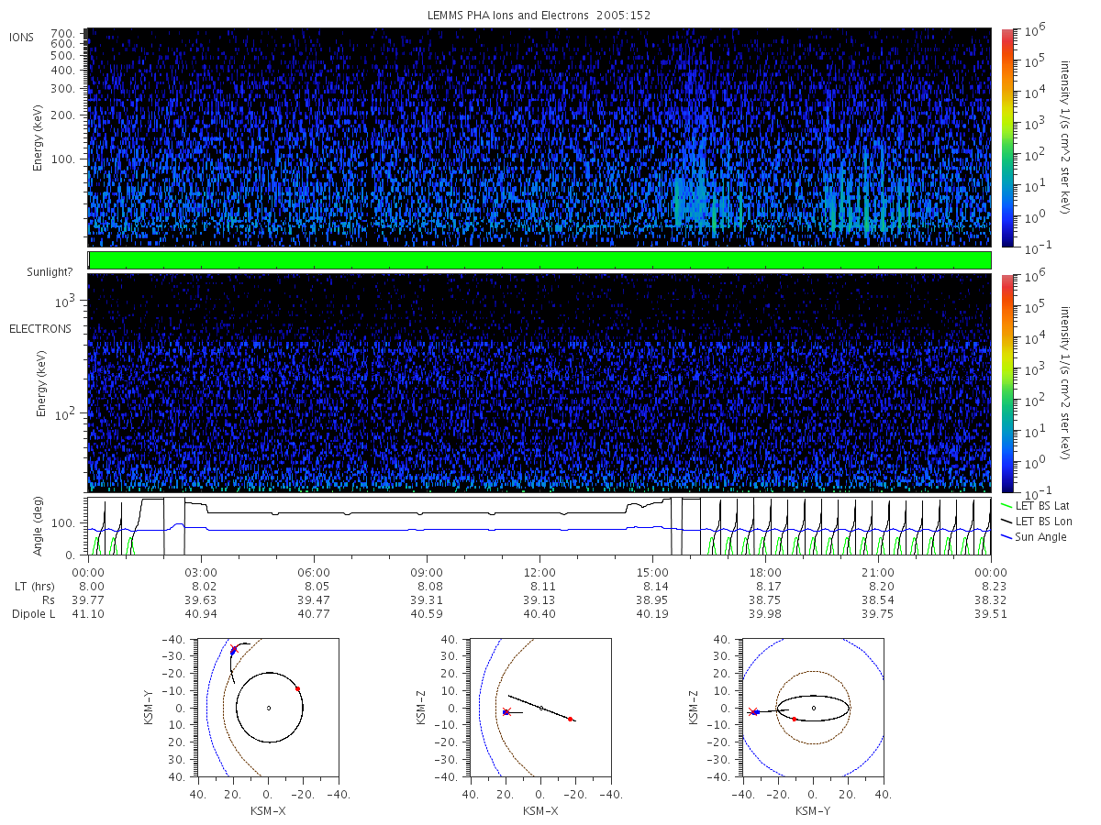Screen dimensions: 1101x825
Task: Click the ions intensity color scale bar
Action: tap(1006, 137)
